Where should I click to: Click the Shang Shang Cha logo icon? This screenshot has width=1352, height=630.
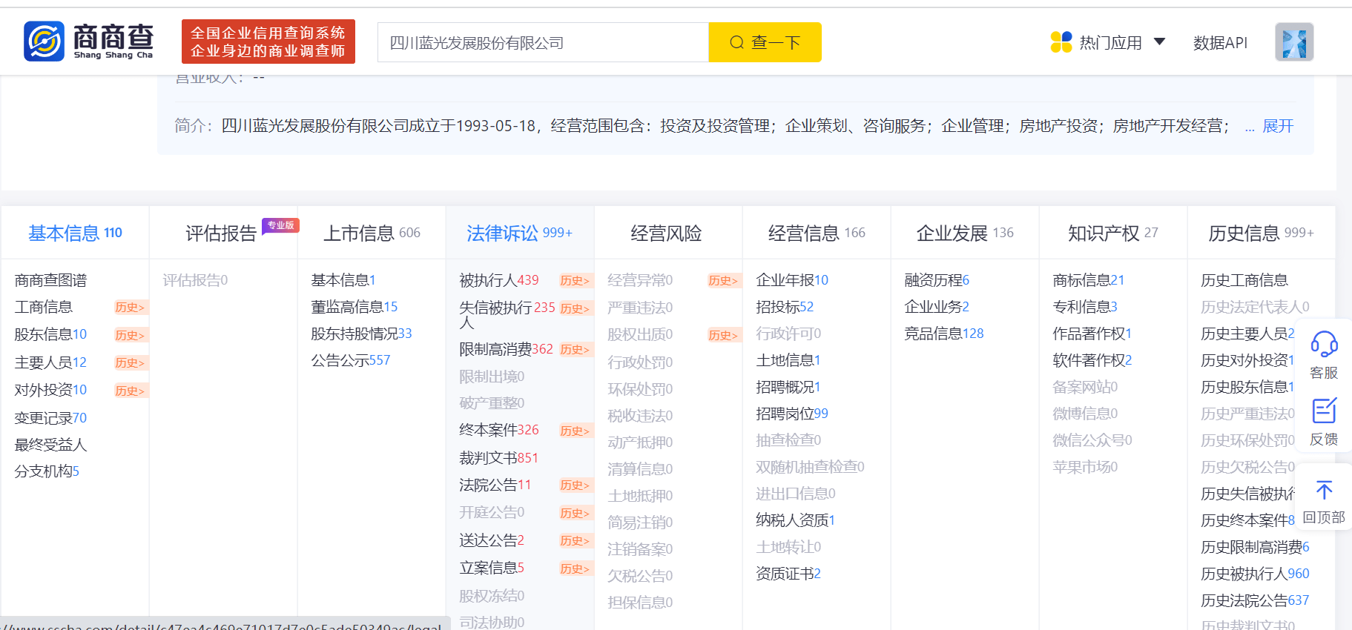coord(44,41)
